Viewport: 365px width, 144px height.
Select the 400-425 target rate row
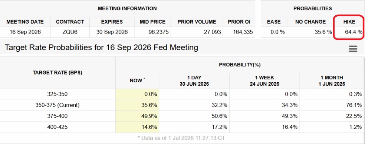[x=182, y=127]
